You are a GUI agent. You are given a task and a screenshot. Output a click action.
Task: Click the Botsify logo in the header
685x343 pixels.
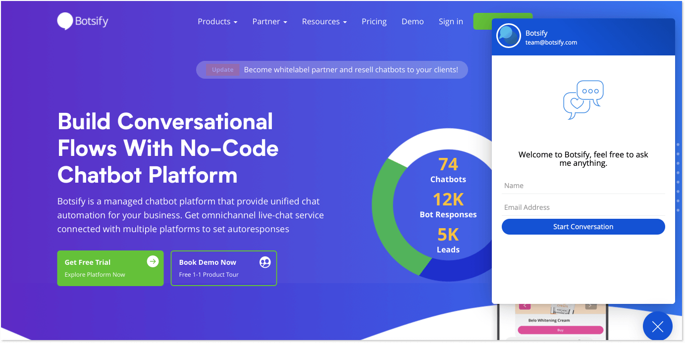pyautogui.click(x=83, y=21)
